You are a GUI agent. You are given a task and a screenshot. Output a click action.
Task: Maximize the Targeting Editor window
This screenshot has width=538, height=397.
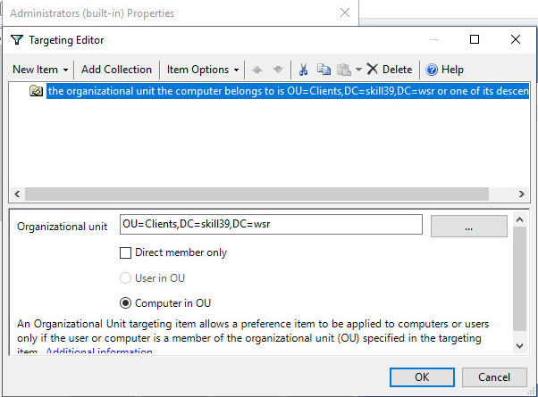pyautogui.click(x=475, y=39)
